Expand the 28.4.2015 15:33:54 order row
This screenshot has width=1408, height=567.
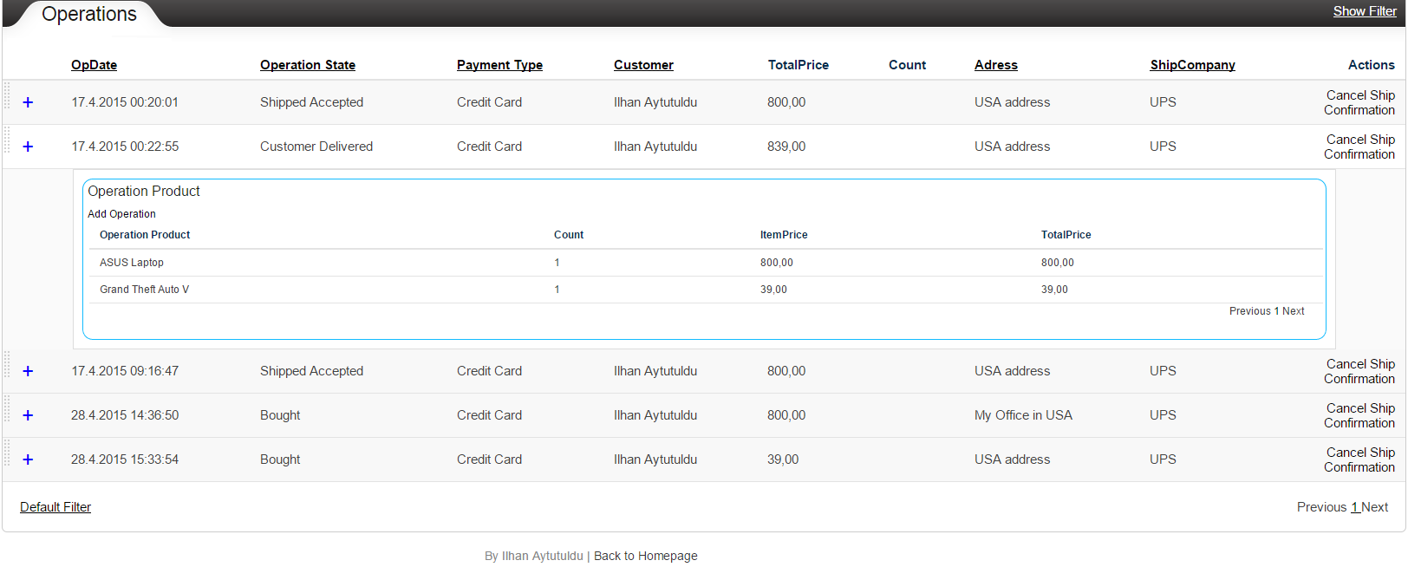coord(28,459)
